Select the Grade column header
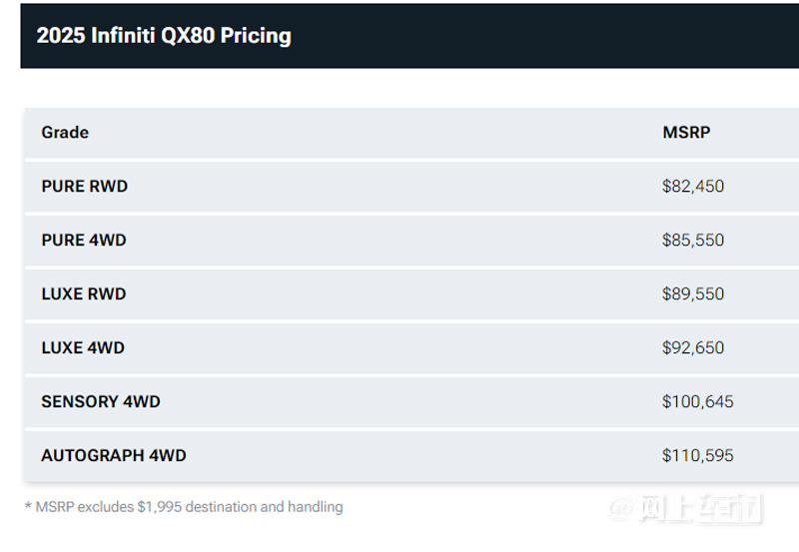 (65, 133)
